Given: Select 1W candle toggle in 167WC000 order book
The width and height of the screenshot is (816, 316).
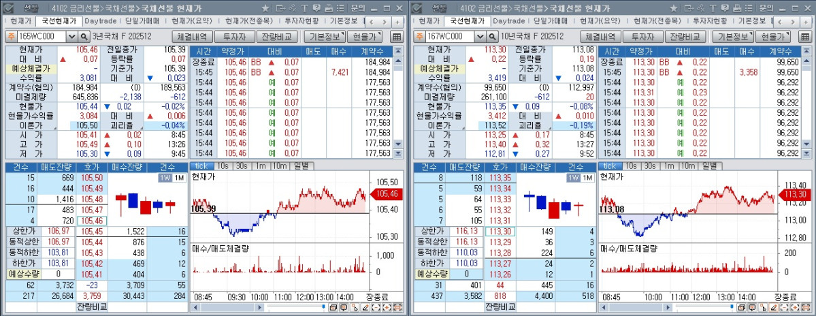Looking at the screenshot, I should pos(572,178).
